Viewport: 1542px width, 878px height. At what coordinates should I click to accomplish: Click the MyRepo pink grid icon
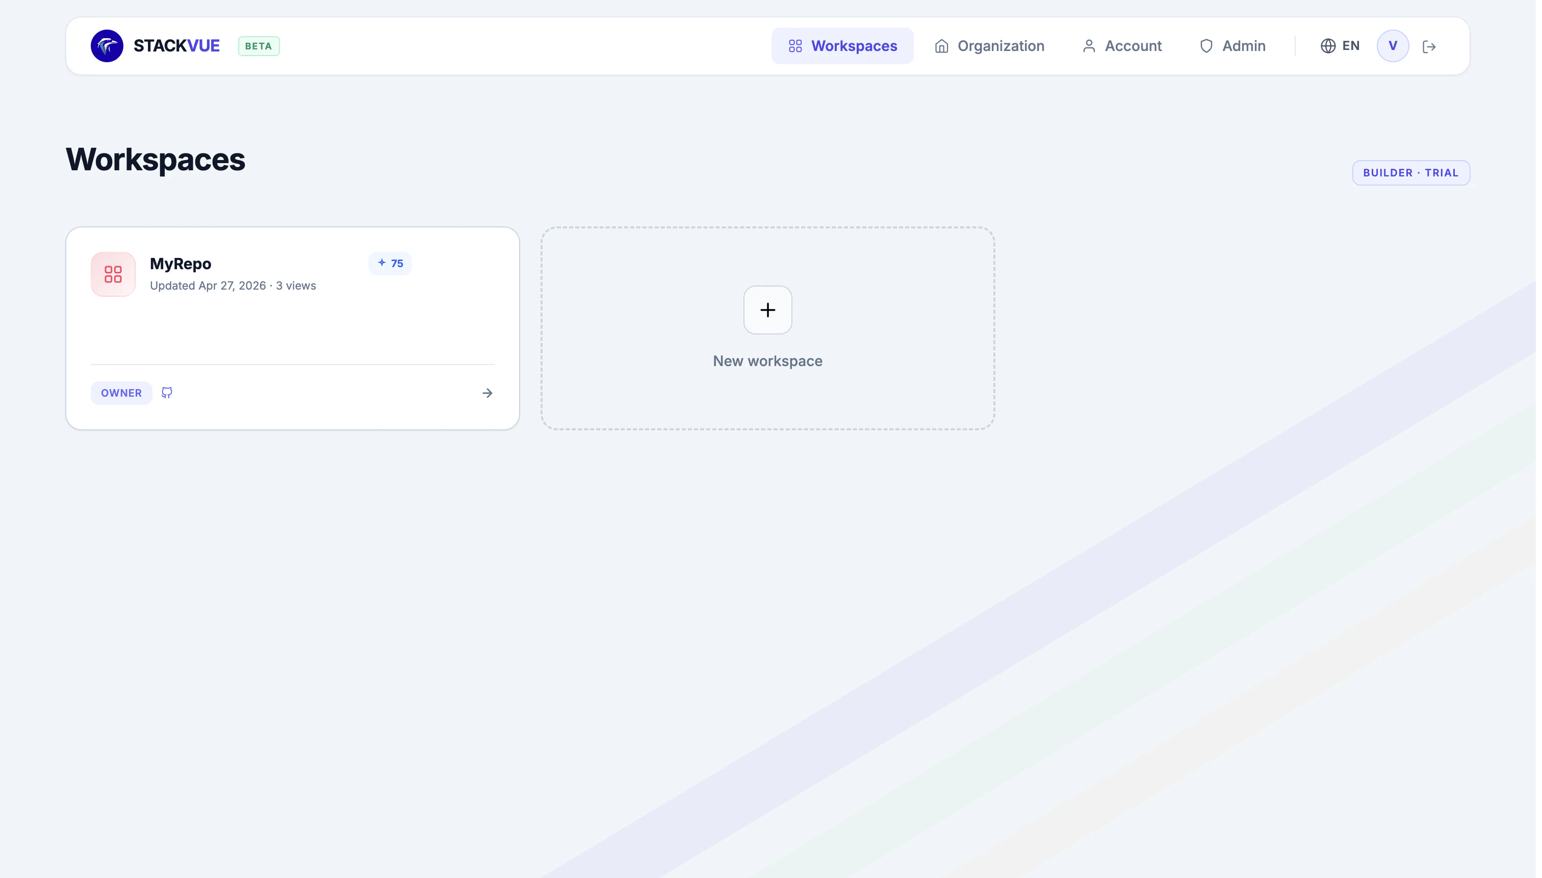tap(113, 274)
